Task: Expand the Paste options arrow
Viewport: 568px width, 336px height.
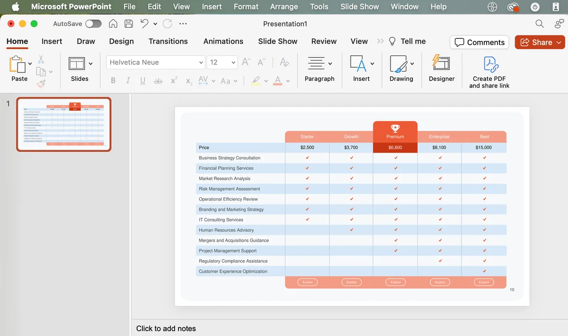Action: [30, 63]
